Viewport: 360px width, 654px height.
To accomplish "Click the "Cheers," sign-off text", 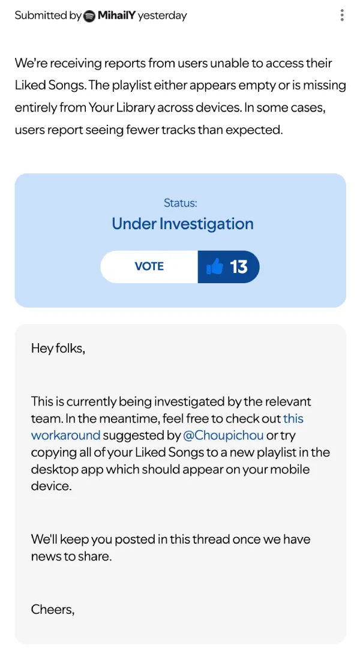I will [53, 610].
